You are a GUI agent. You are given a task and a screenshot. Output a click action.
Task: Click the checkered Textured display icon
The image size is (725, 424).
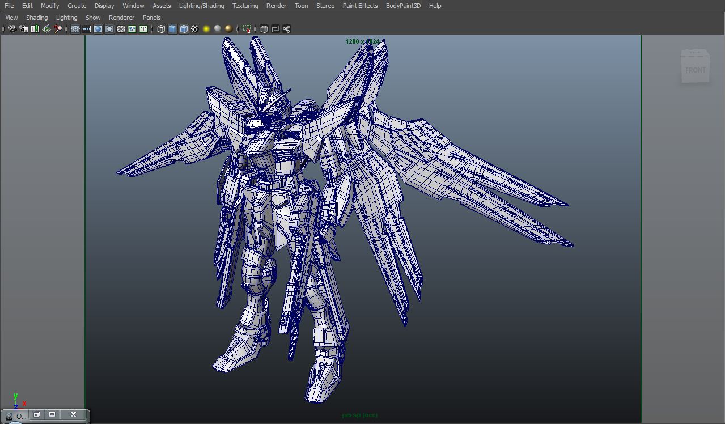[x=195, y=29]
